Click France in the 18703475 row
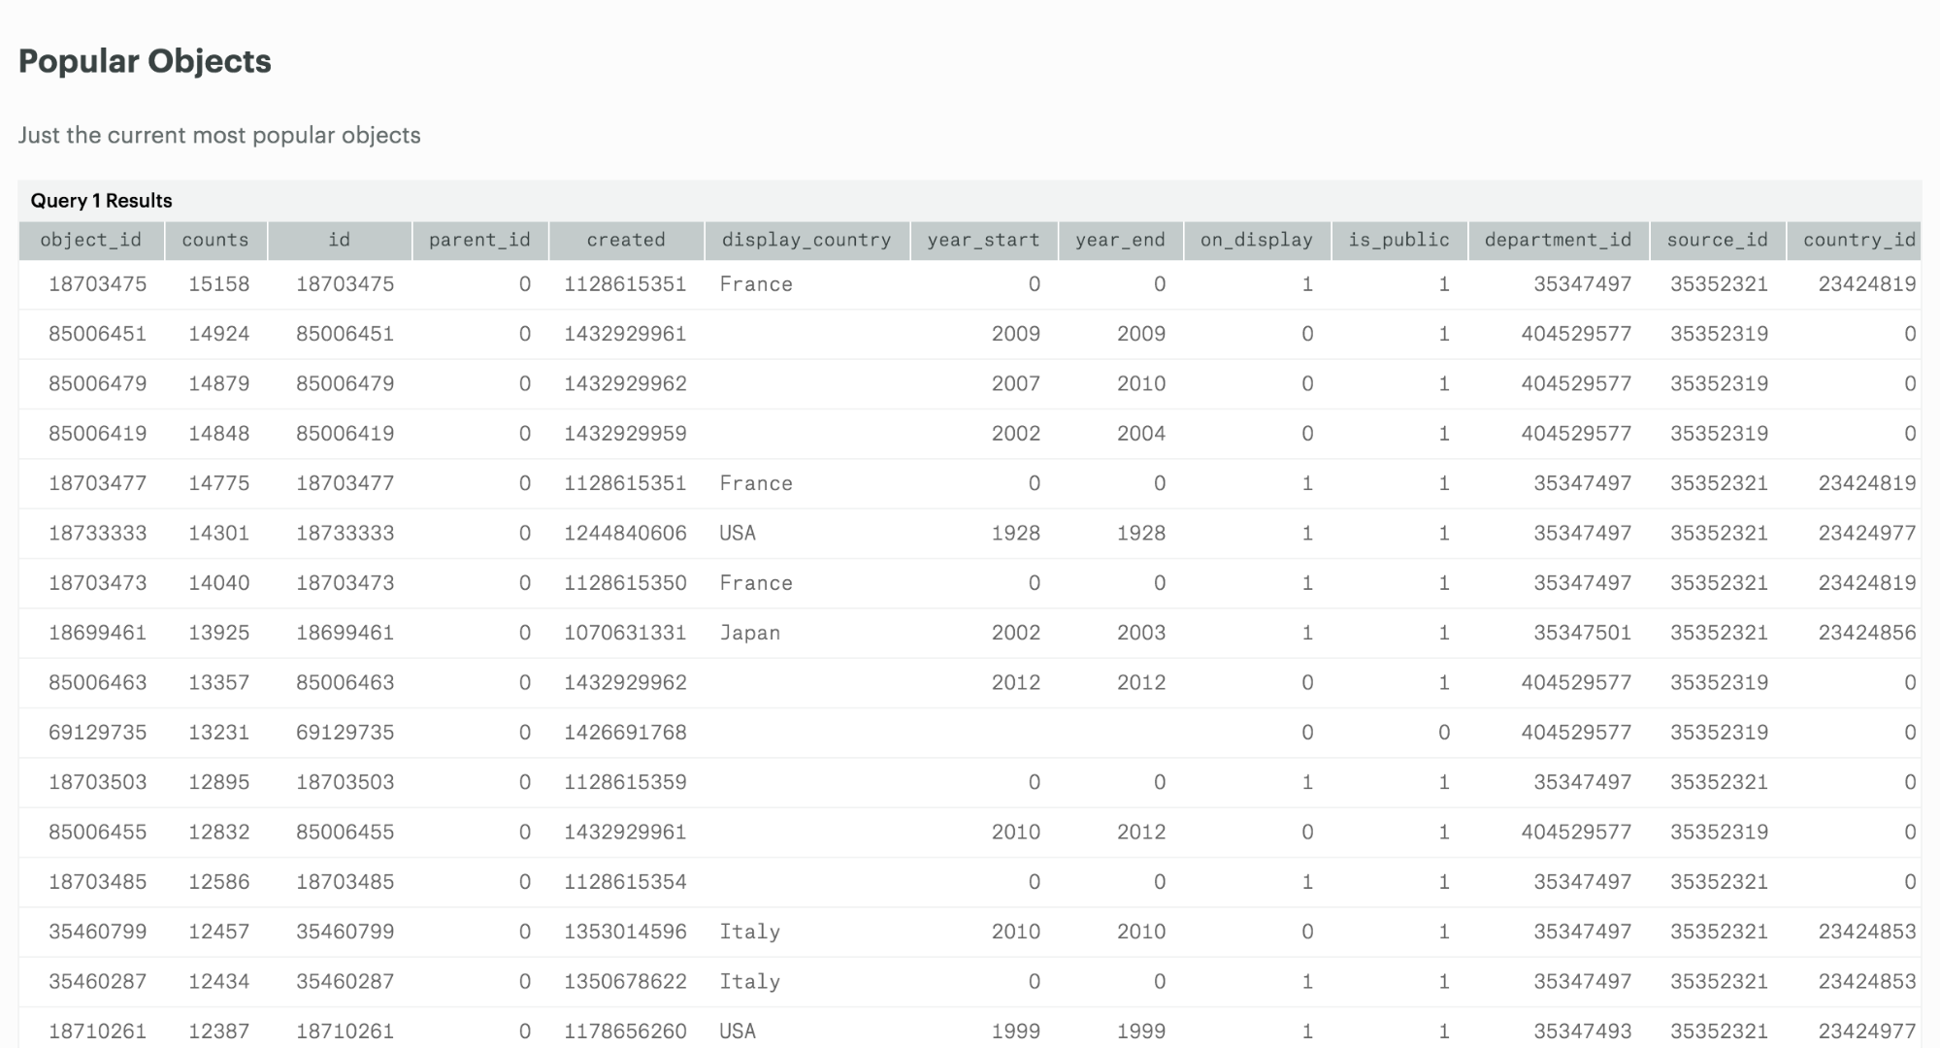This screenshot has width=1940, height=1048. (756, 284)
